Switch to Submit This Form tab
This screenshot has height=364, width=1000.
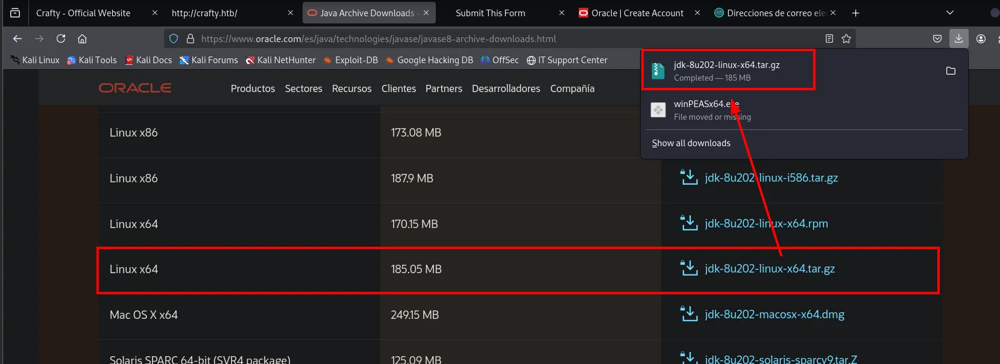pyautogui.click(x=491, y=13)
